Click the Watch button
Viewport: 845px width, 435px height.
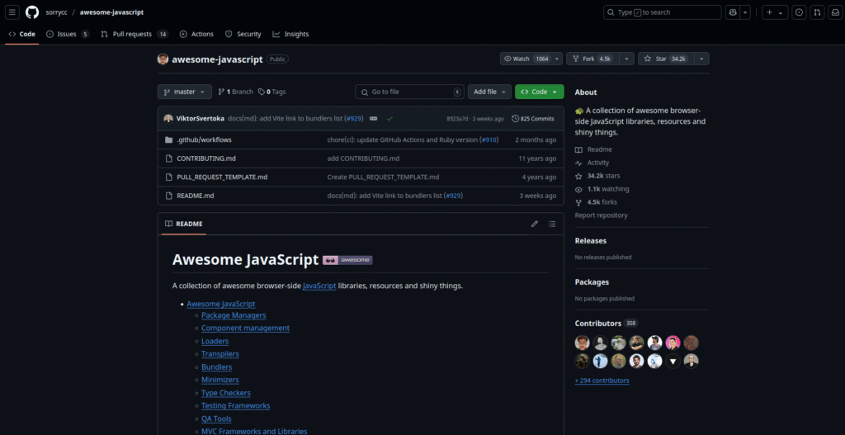[526, 59]
